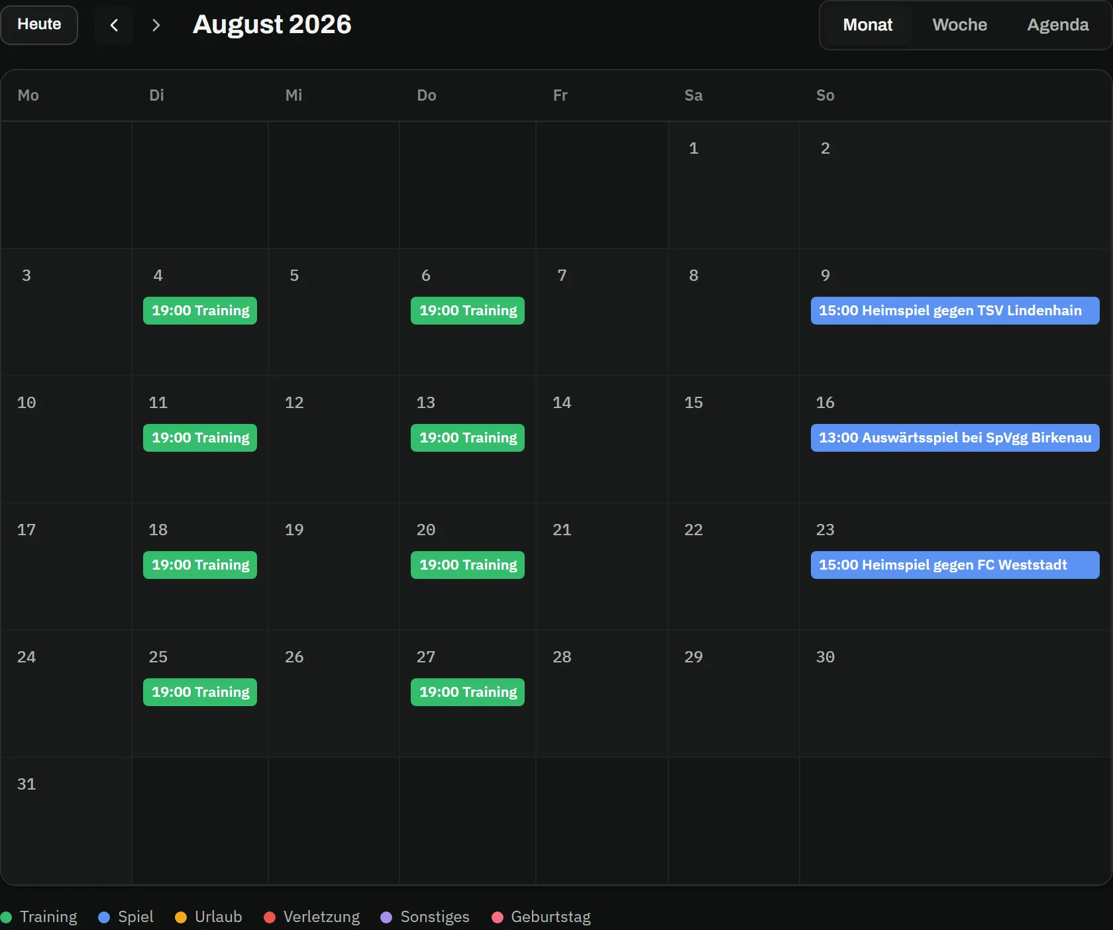Viewport: 1113px width, 930px height.
Task: Switch to the Woche view tab
Action: (959, 25)
